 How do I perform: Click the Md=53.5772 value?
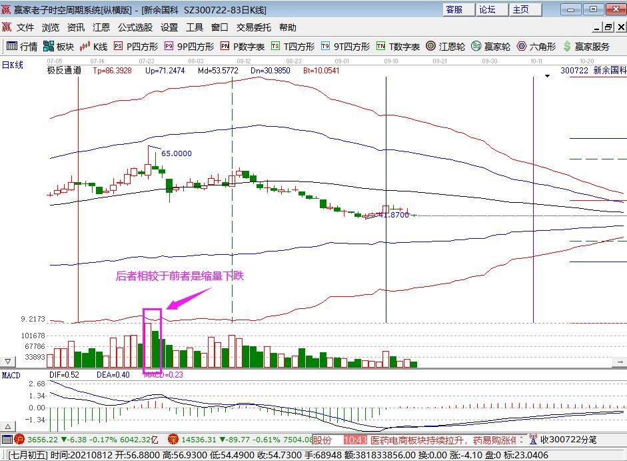point(218,71)
